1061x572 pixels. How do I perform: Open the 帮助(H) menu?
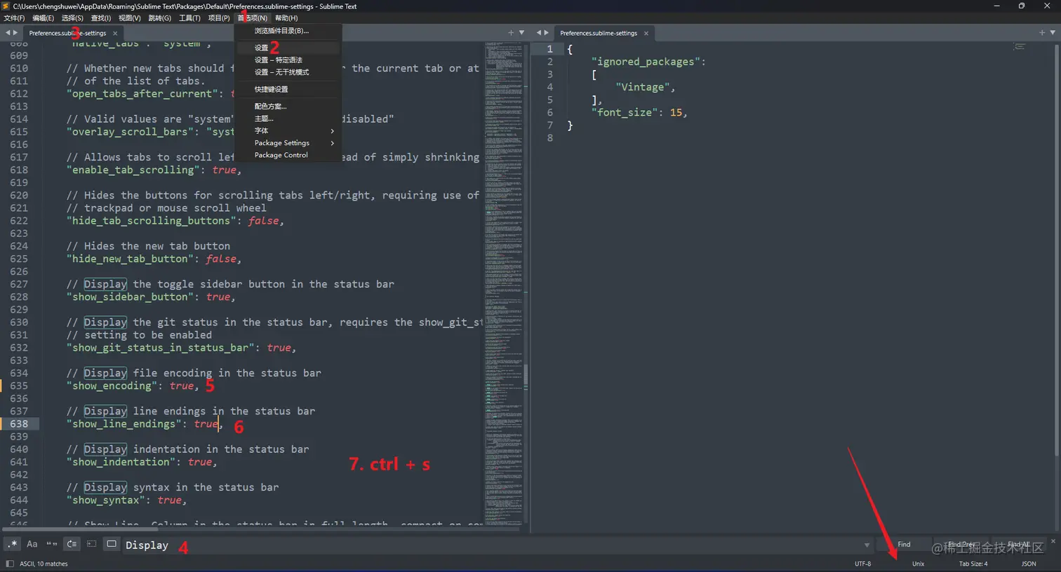click(286, 18)
